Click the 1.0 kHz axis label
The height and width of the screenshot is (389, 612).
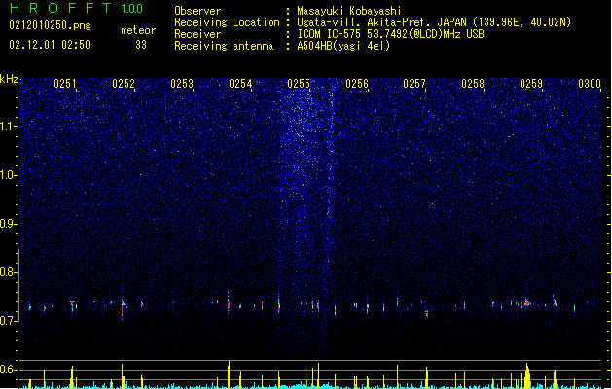pos(9,175)
